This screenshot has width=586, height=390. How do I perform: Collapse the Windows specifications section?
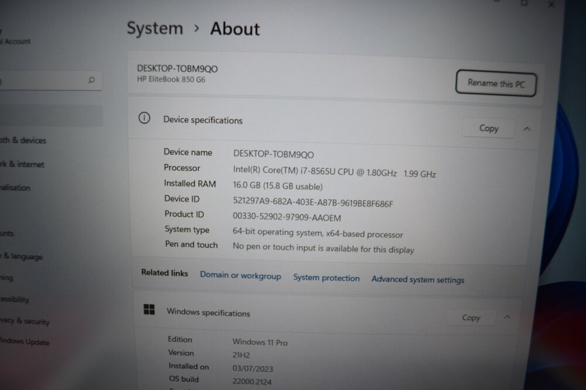pyautogui.click(x=507, y=317)
